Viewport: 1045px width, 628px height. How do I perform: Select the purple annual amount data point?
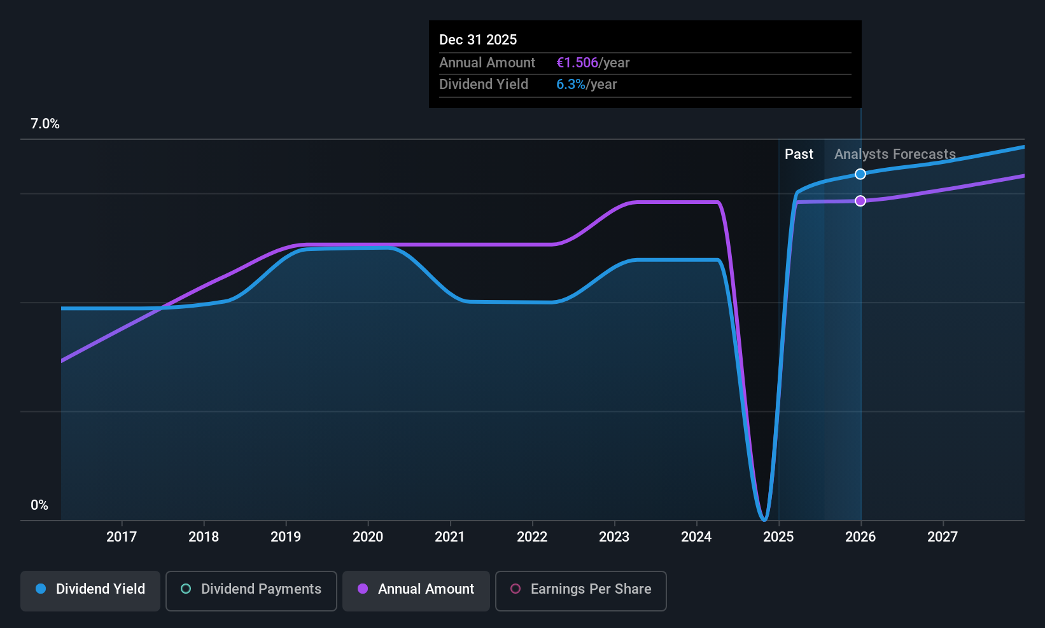860,201
